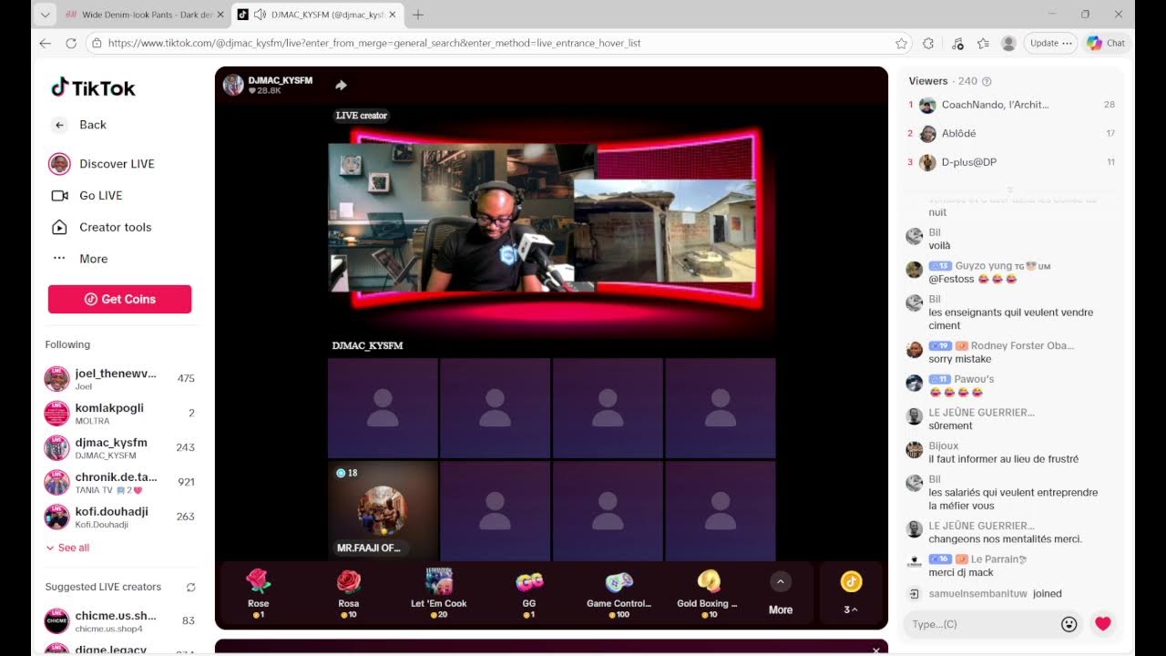Open kofi.douhadji following live
The height and width of the screenshot is (656, 1166).
click(120, 517)
